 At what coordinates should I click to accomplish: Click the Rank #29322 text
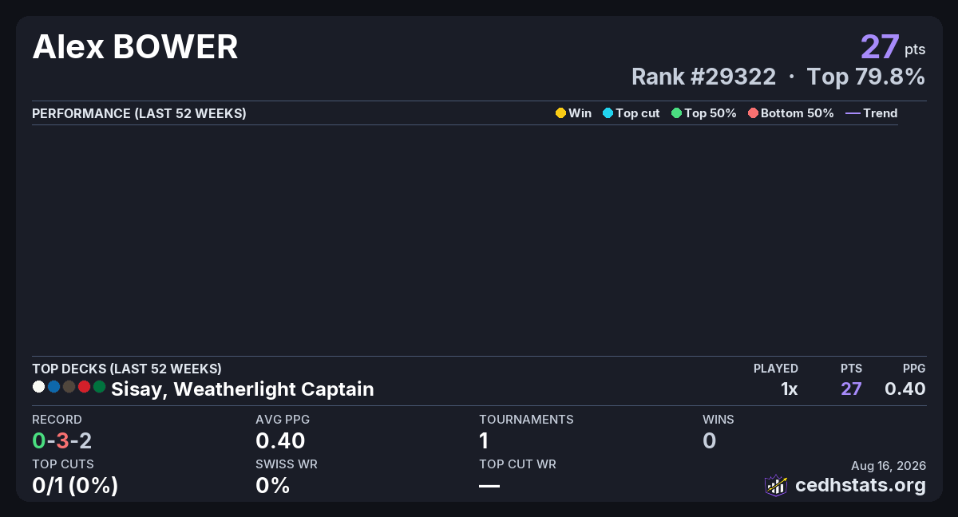703,77
